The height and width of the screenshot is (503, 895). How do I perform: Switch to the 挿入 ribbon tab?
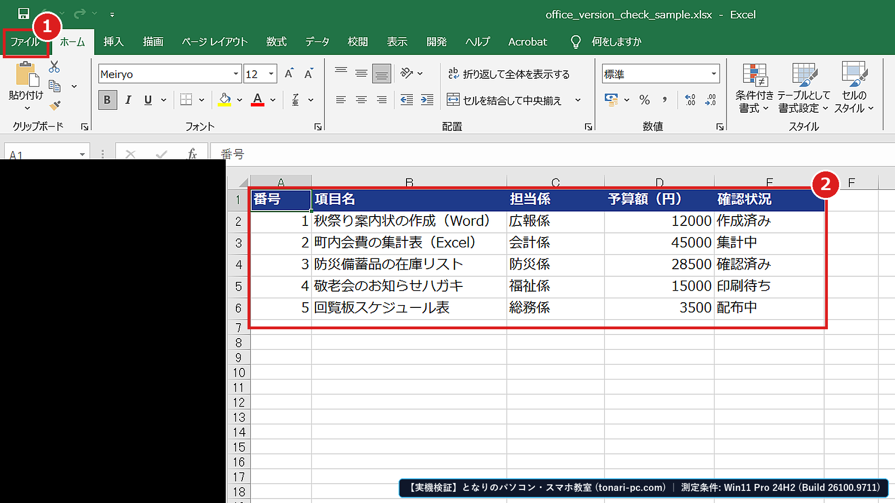tap(113, 42)
